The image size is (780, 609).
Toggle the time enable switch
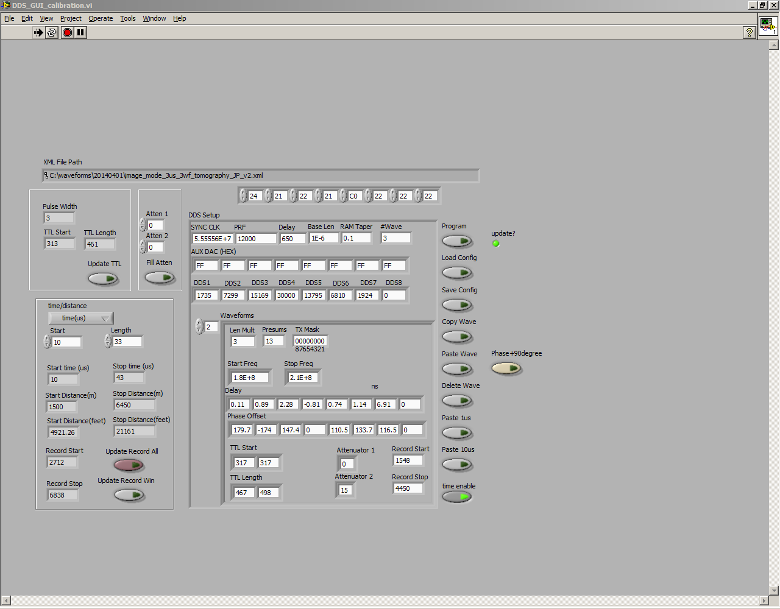[x=457, y=497]
